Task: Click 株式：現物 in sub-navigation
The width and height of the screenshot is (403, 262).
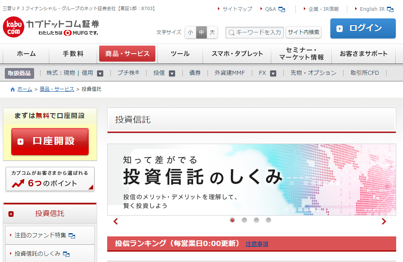Action: (x=61, y=73)
